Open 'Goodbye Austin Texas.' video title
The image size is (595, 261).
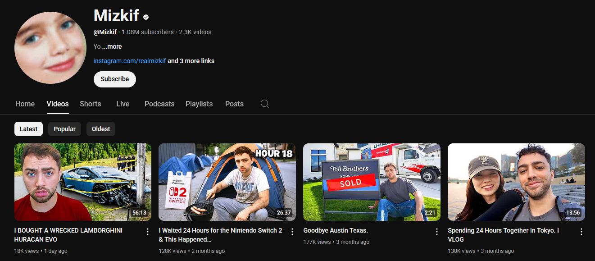pyautogui.click(x=336, y=230)
